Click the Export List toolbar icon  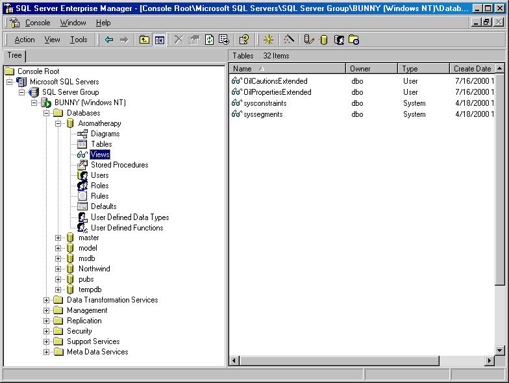coord(224,40)
